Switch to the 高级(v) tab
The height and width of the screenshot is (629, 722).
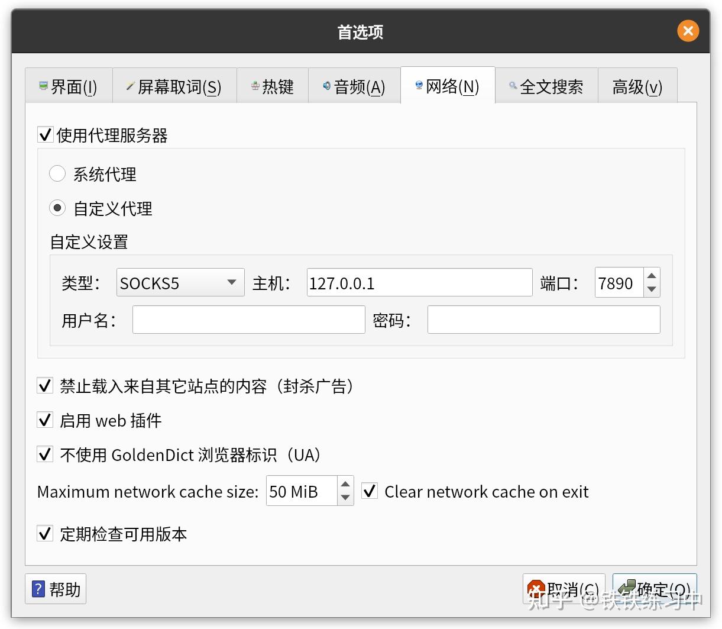tap(637, 86)
